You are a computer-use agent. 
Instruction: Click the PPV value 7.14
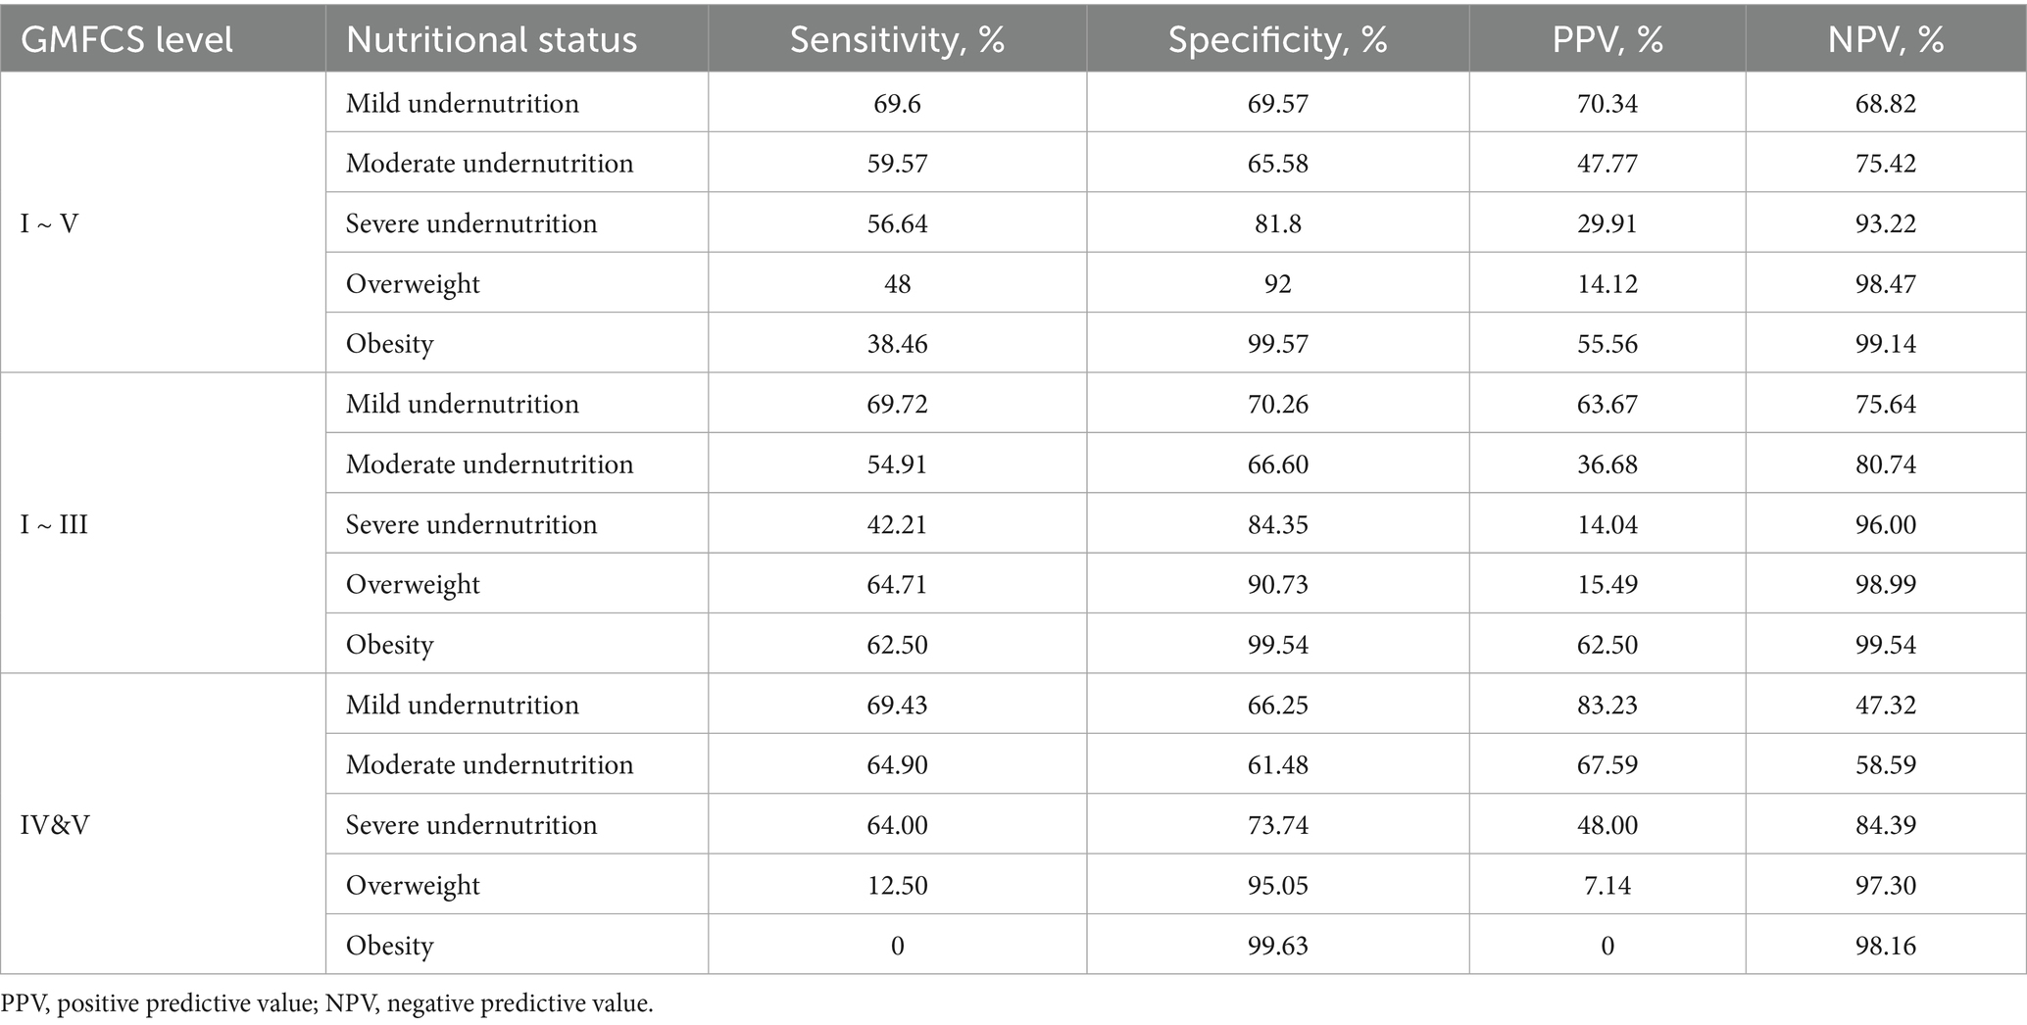click(x=1607, y=885)
